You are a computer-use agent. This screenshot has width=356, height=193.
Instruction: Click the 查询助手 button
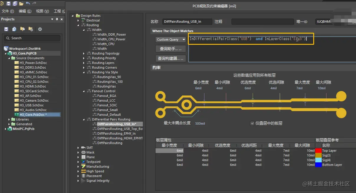click(171, 49)
